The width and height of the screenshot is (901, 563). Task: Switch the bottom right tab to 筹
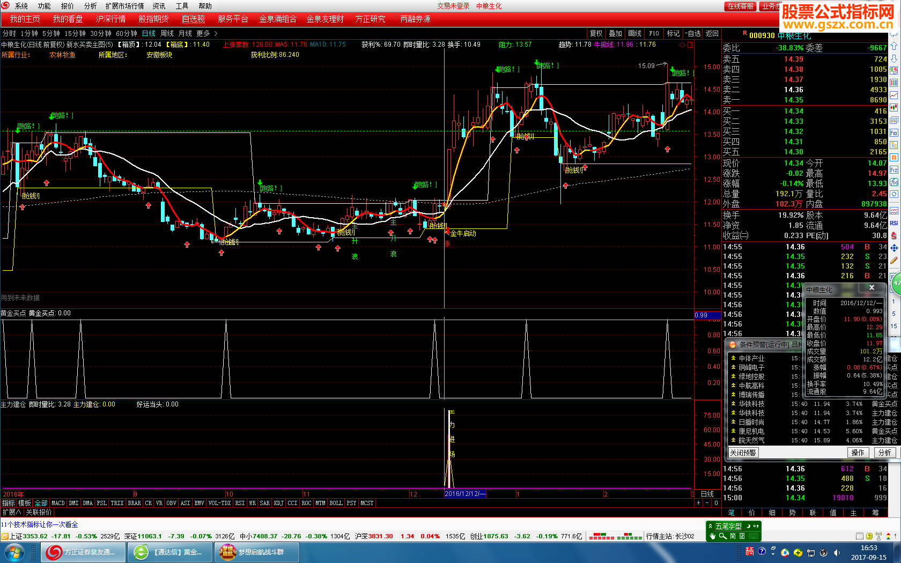[x=875, y=513]
